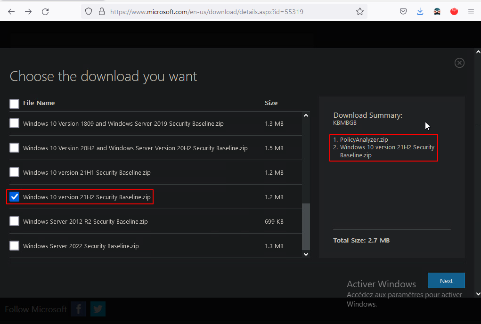Uncheck Windows 10 version 21H2 Security Baseline
The width and height of the screenshot is (481, 324).
click(x=15, y=197)
